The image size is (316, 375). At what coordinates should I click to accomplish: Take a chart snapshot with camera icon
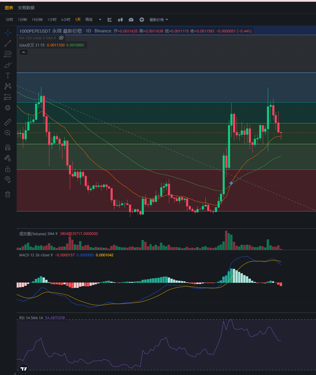[131, 20]
